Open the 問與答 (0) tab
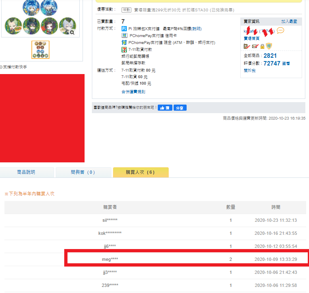This screenshot has height=293, width=309. point(83,172)
